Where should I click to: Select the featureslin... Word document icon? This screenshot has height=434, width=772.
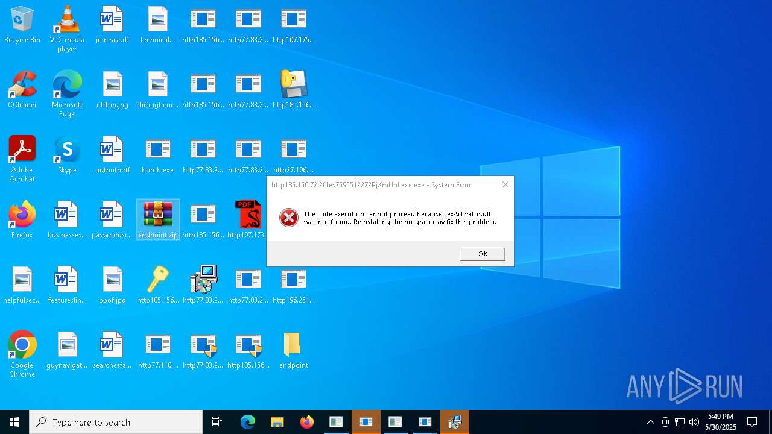[x=67, y=286]
